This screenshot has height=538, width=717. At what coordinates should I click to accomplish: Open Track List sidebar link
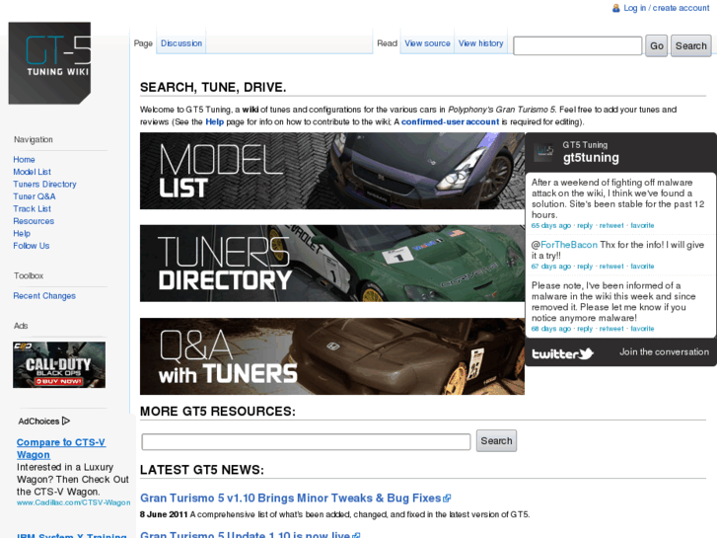pyautogui.click(x=32, y=209)
